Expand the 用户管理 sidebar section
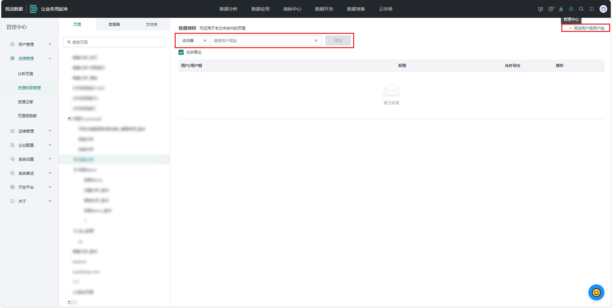612x308 pixels. (30, 44)
